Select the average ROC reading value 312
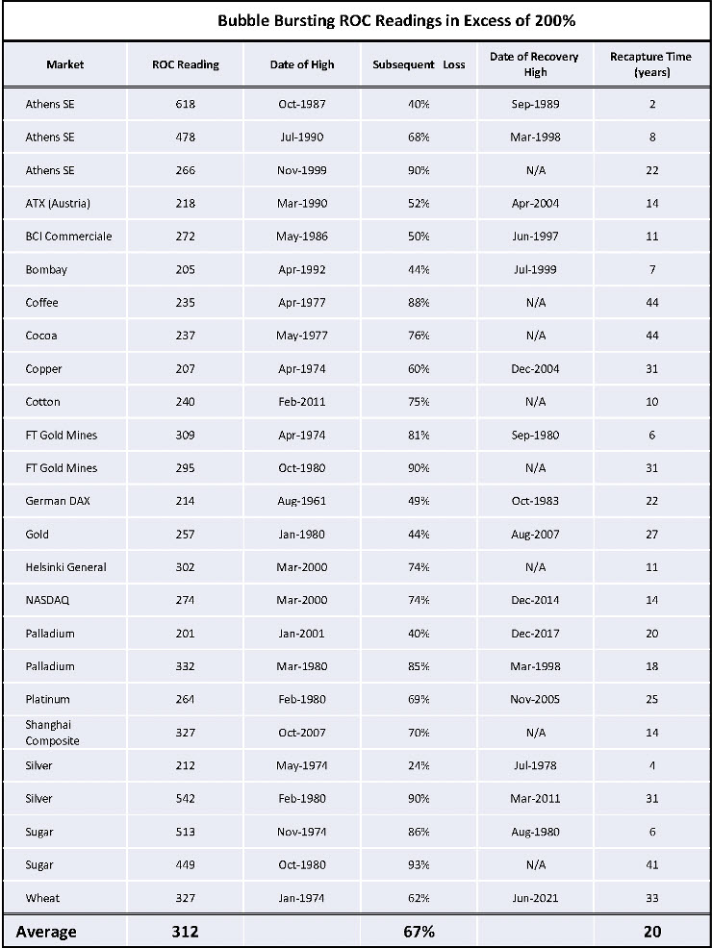712x948 pixels. coord(186,932)
